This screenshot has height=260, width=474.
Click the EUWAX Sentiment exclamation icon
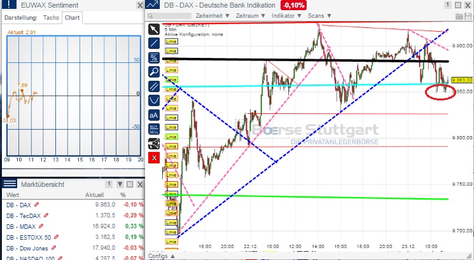pos(10,4)
